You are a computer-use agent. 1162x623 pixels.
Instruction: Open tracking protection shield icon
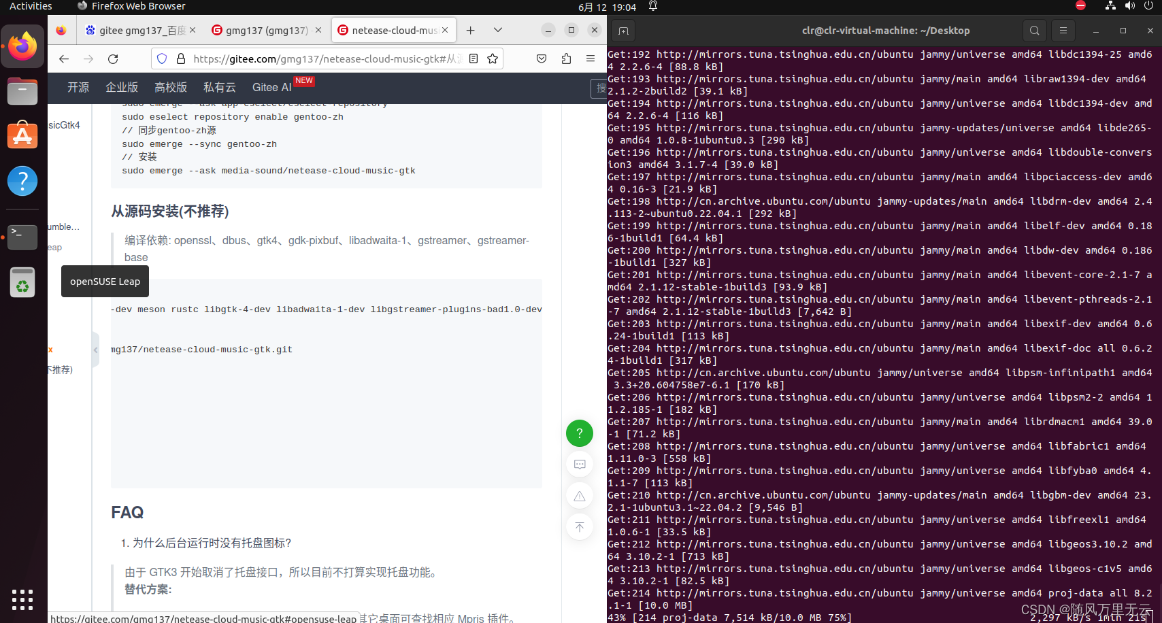[162, 59]
